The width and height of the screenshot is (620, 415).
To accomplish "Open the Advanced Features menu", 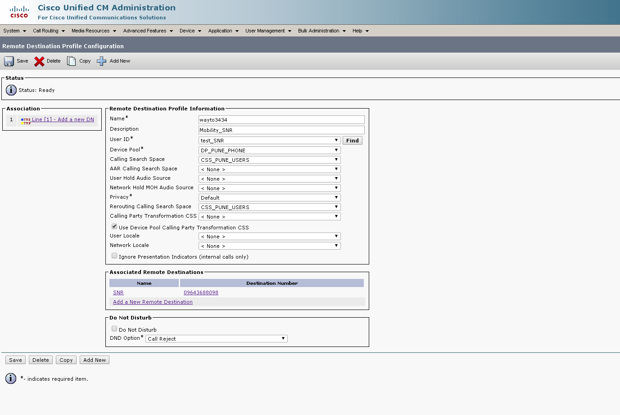I will (148, 31).
